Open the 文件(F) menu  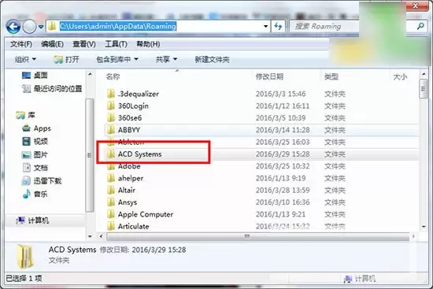pos(21,44)
